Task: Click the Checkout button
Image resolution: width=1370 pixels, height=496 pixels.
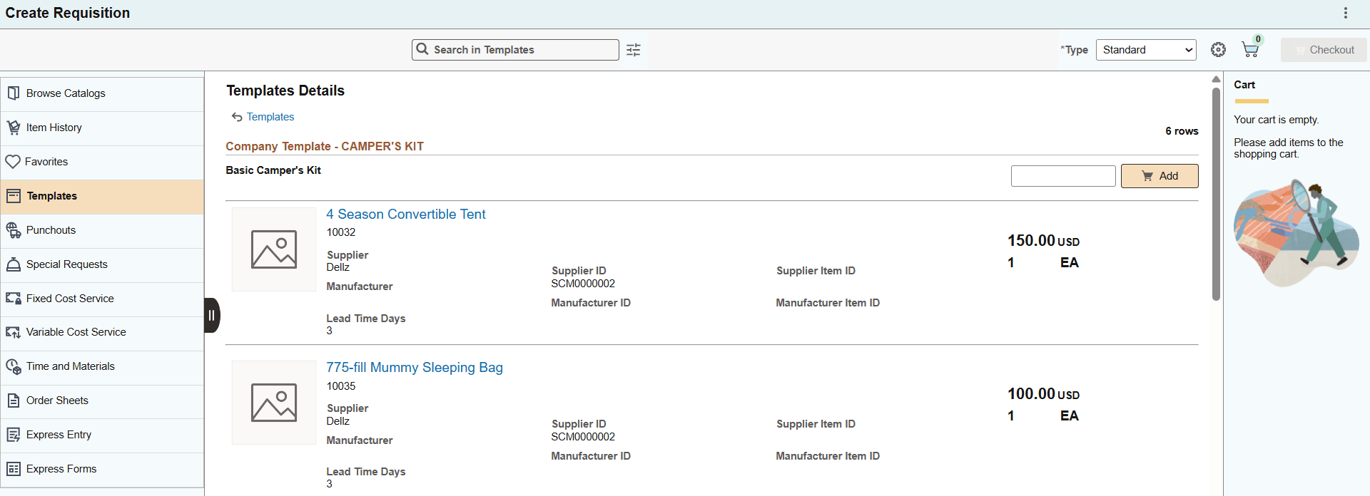Action: click(x=1324, y=50)
